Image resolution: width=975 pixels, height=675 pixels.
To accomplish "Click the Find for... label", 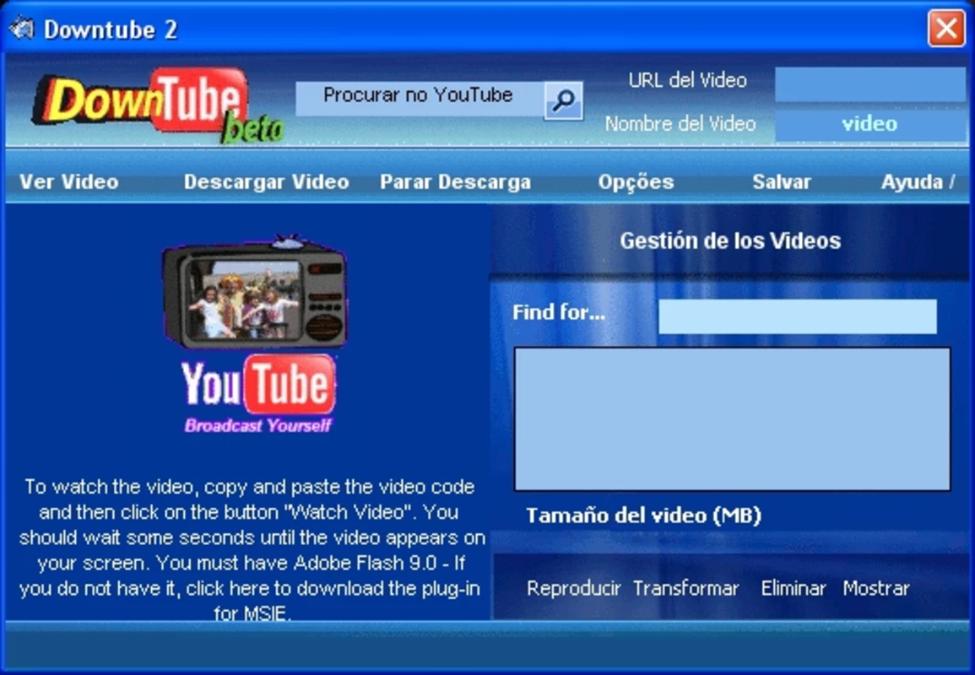I will 559,312.
